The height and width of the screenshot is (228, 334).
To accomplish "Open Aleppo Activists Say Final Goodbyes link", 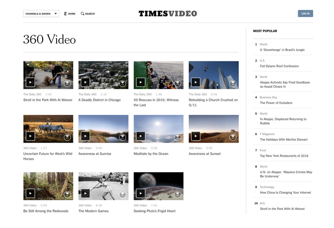I will [x=285, y=85].
